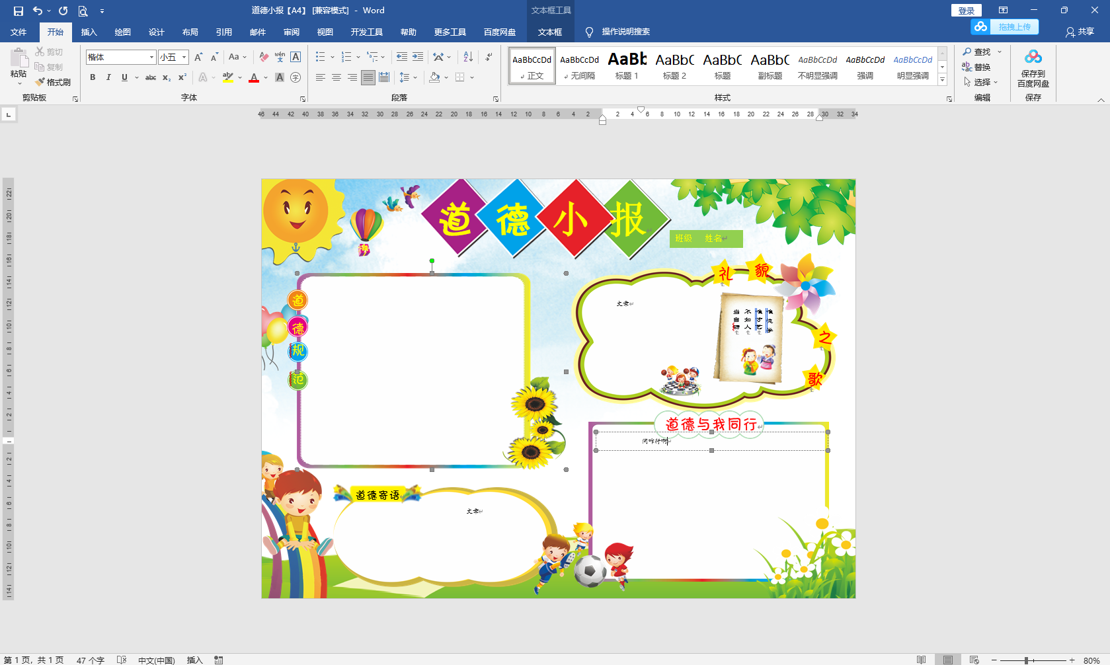
Task: Toggle character shading
Action: 280,77
